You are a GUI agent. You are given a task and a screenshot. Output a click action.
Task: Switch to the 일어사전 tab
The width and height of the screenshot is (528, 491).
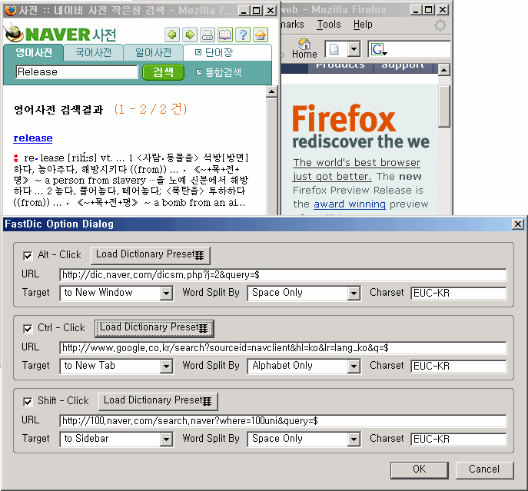[x=153, y=52]
